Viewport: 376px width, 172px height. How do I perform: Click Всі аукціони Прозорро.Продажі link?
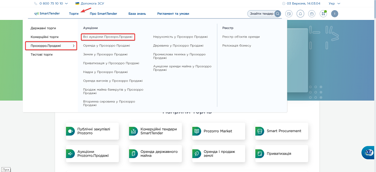[x=108, y=37]
